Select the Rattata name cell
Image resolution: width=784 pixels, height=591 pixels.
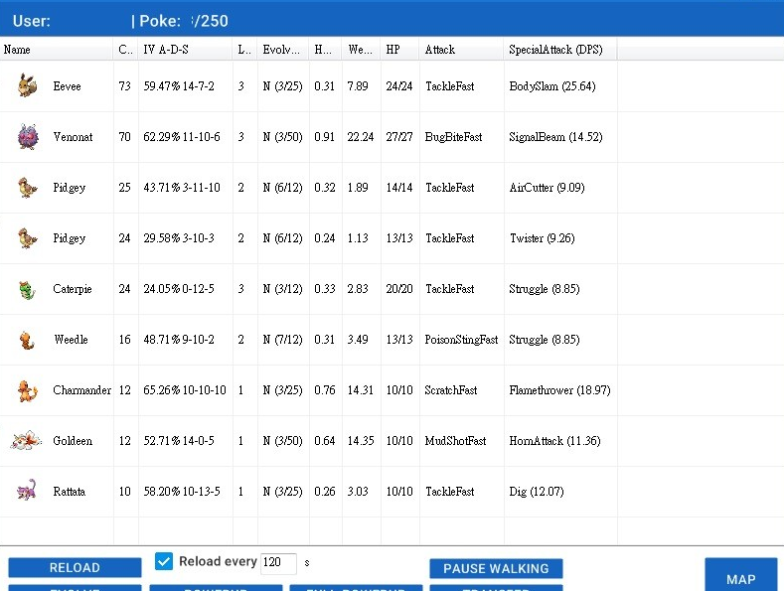(x=69, y=491)
